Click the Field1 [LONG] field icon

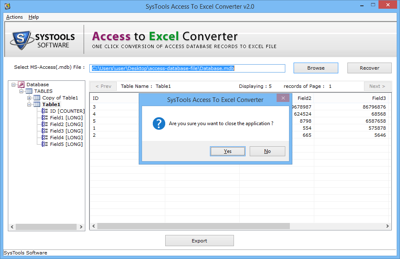[x=45, y=118]
